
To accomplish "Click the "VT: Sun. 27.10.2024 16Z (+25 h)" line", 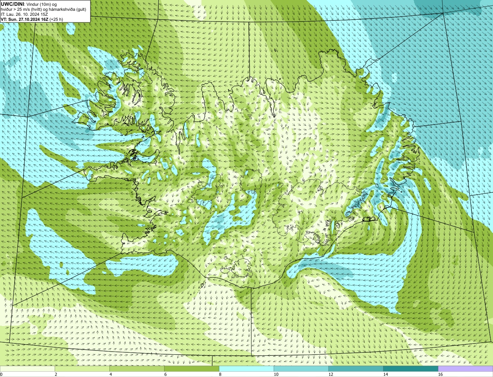I will pyautogui.click(x=32, y=19).
